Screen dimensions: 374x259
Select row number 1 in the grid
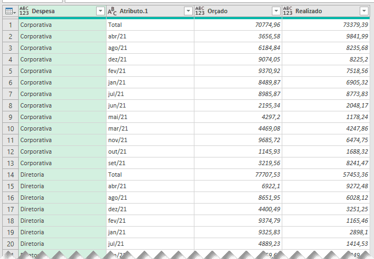tap(9, 25)
